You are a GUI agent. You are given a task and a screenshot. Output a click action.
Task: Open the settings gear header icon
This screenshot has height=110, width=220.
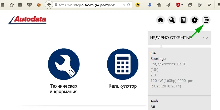(194, 20)
